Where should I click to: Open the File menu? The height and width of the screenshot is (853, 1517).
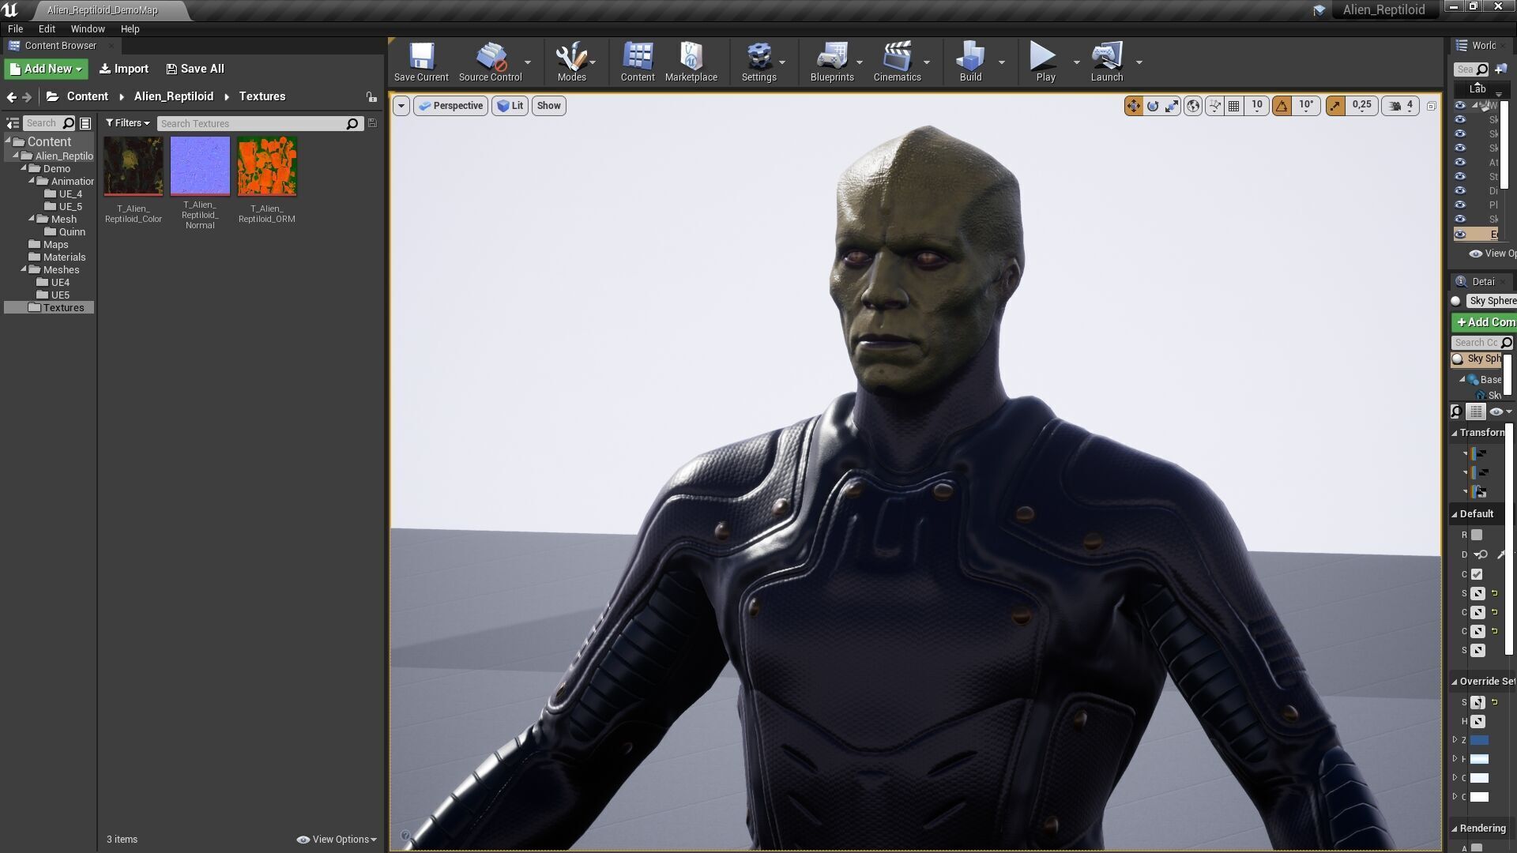click(15, 28)
